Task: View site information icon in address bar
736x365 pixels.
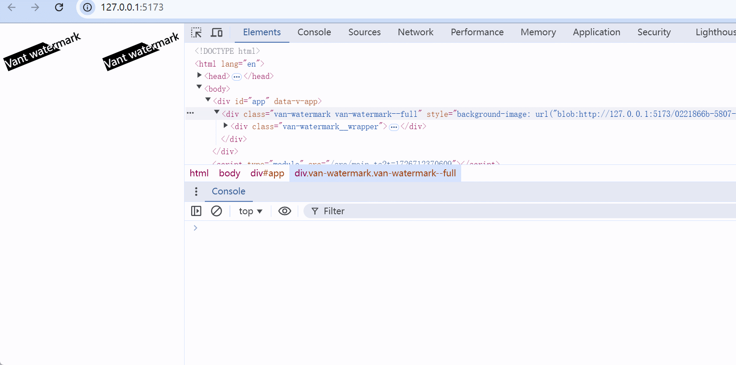Action: point(88,7)
